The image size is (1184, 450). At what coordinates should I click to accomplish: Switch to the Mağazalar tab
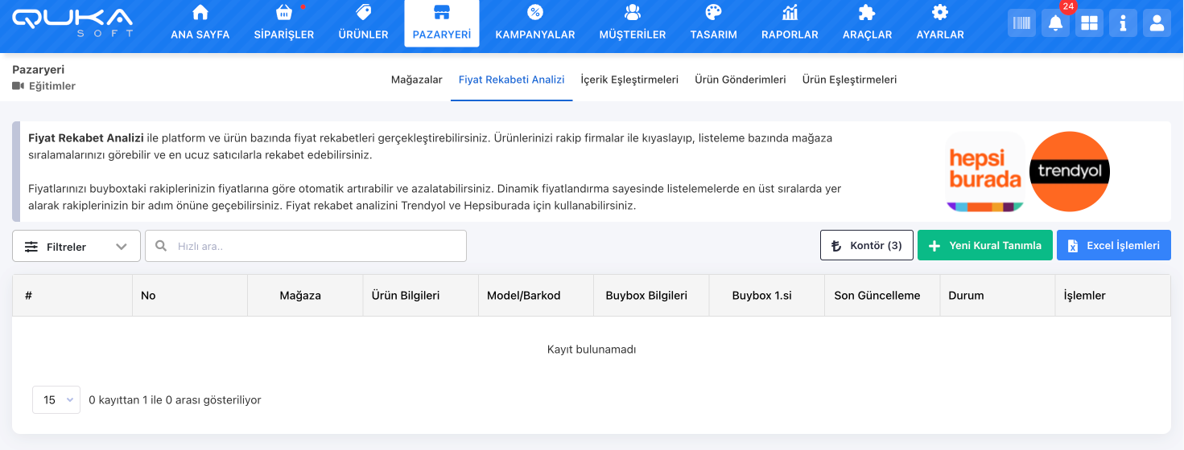tap(416, 80)
